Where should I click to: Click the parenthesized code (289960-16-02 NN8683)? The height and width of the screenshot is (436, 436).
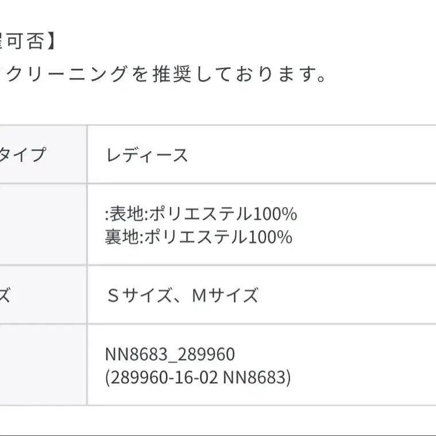click(x=198, y=377)
